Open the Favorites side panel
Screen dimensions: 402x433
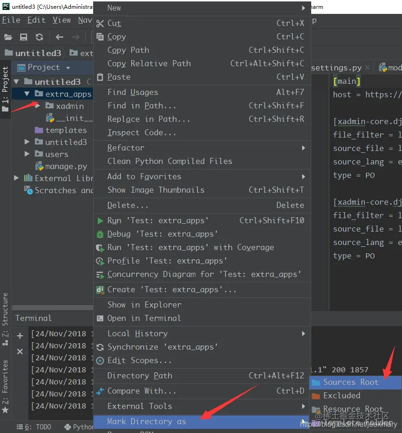pyautogui.click(x=5, y=385)
